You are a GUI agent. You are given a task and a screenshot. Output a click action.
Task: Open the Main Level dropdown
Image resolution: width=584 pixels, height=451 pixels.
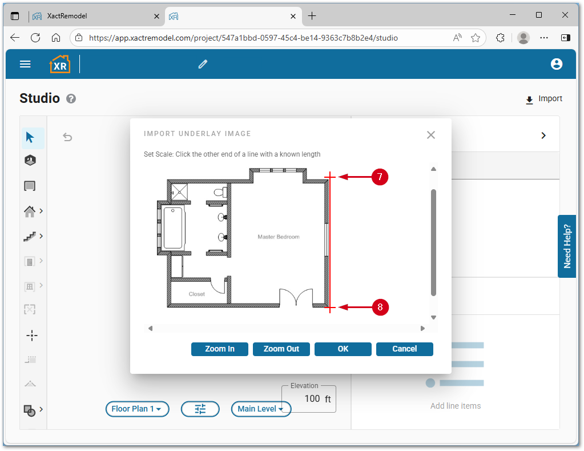[261, 409]
